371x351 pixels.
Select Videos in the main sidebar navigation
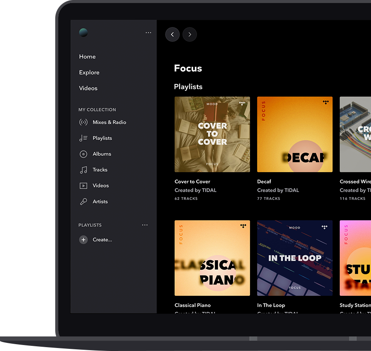pyautogui.click(x=88, y=88)
